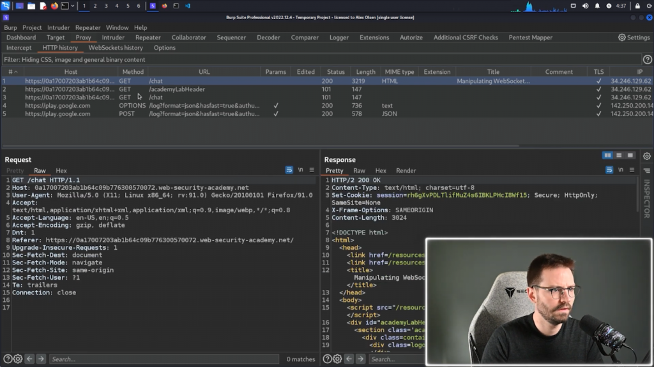Click the request Search input field
This screenshot has width=654, height=367.
coord(164,359)
